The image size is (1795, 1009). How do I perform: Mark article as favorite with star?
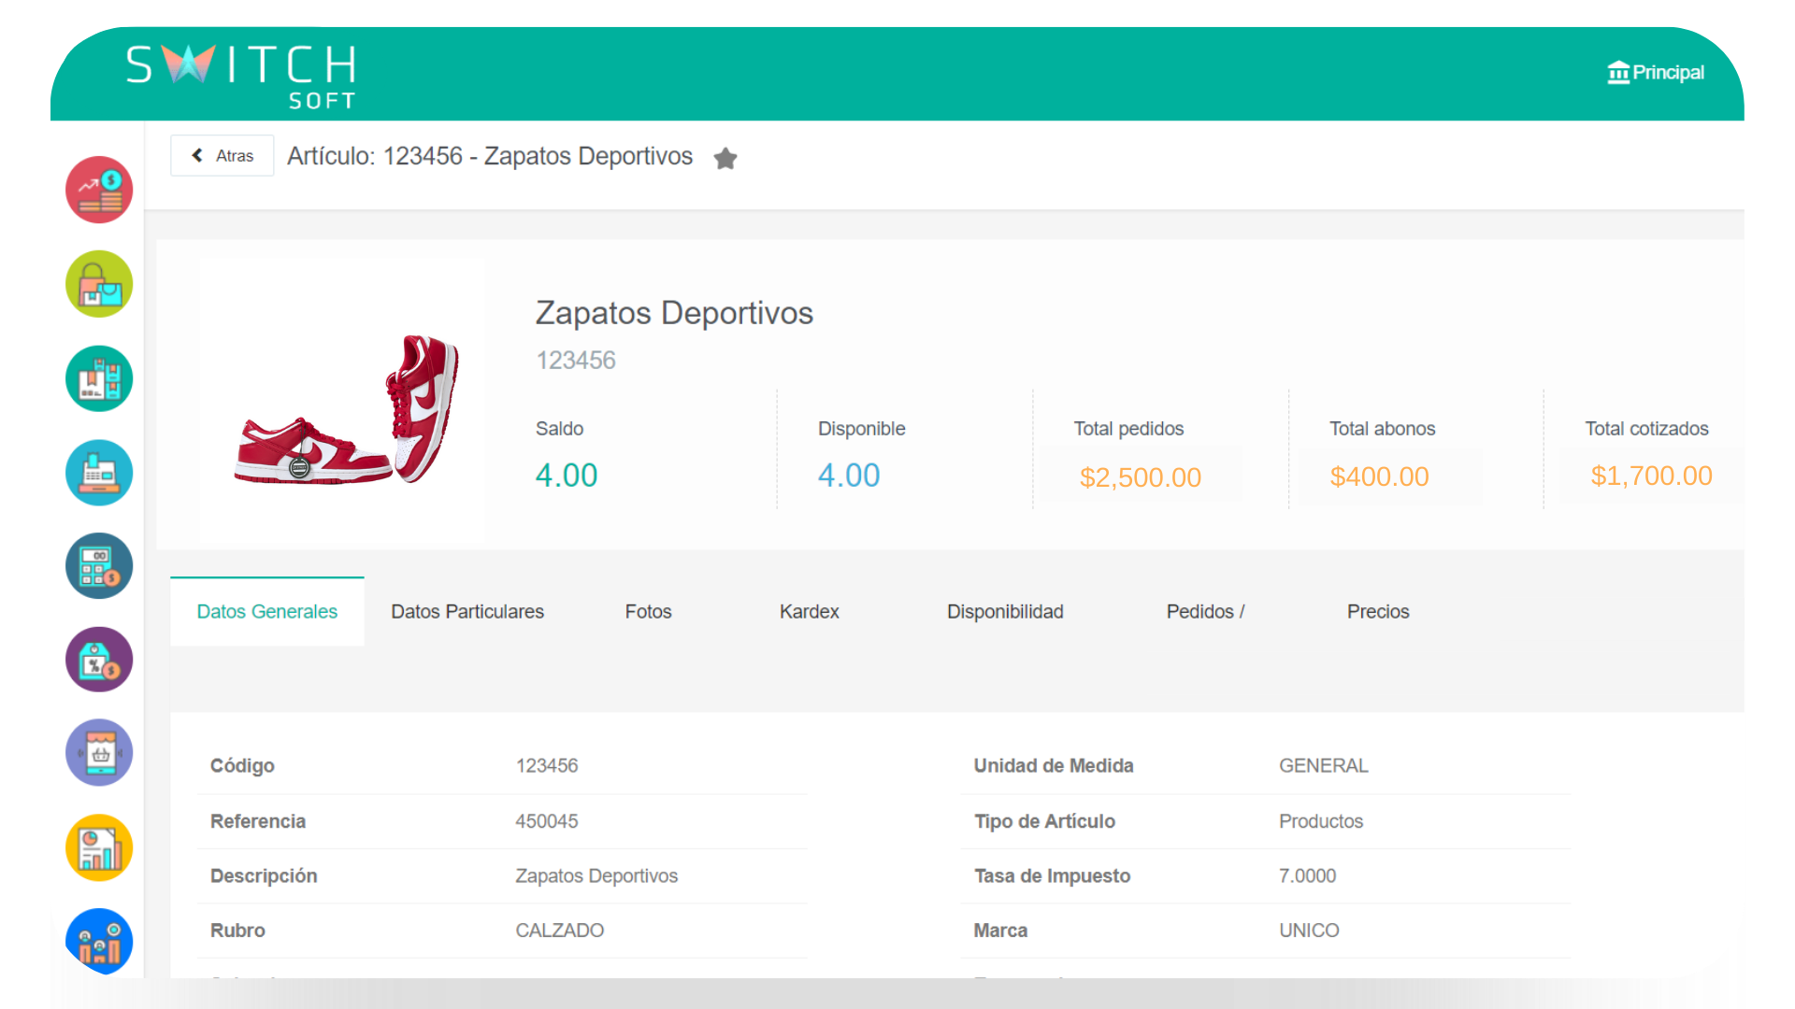tap(725, 159)
